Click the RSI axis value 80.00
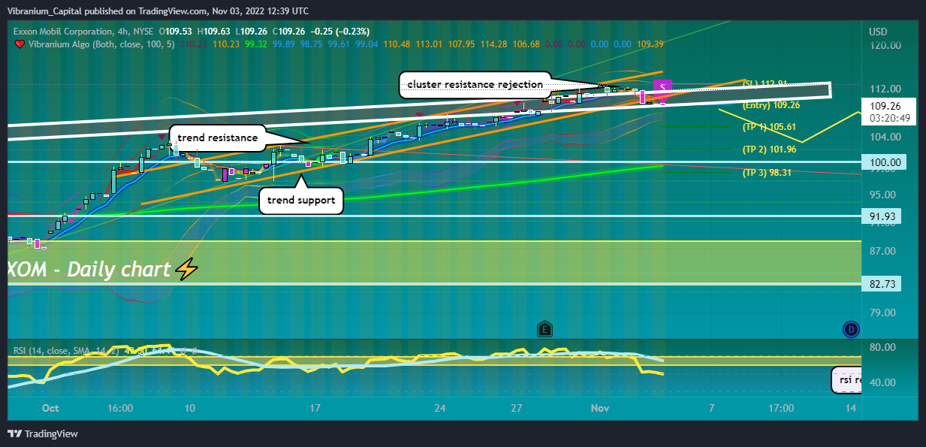 [882, 348]
